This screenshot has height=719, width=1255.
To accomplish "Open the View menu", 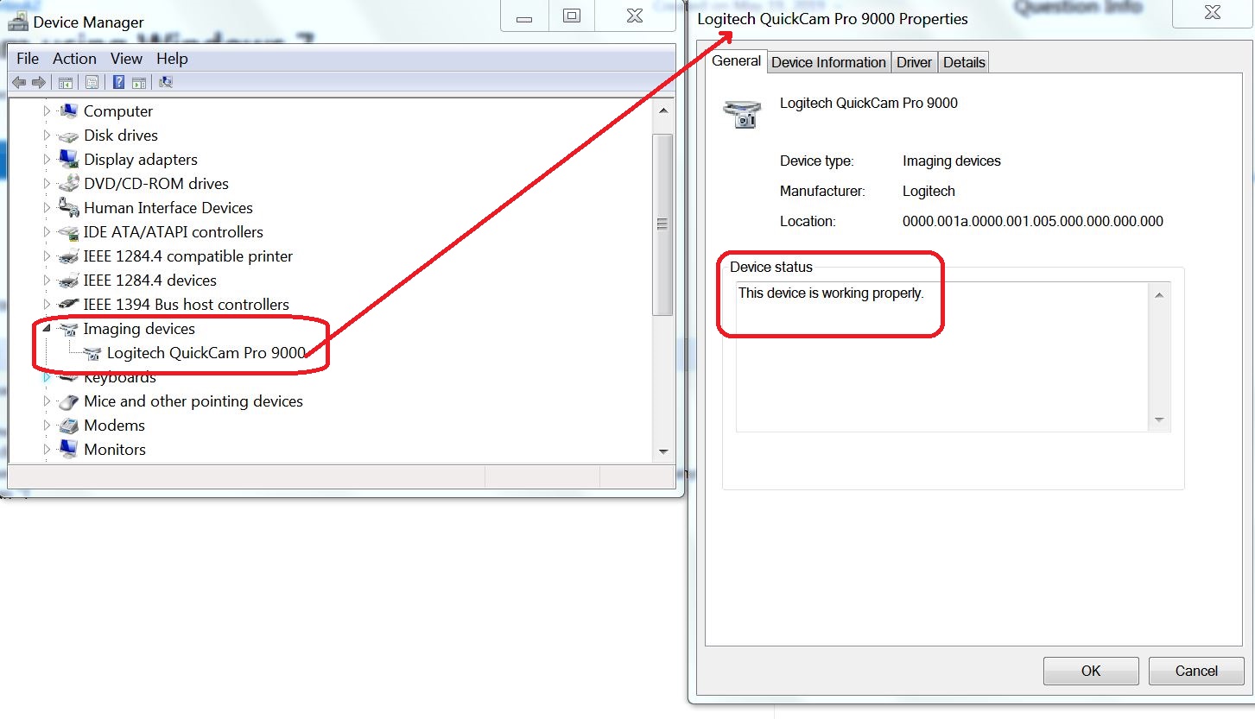I will click(x=126, y=59).
